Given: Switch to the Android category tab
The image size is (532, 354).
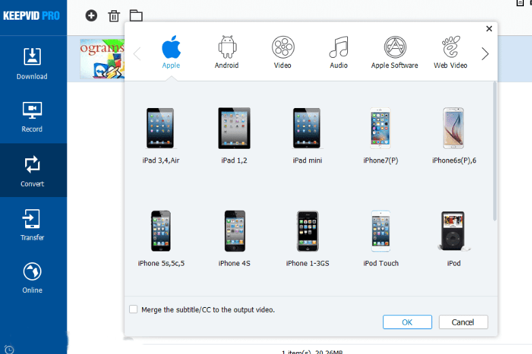Looking at the screenshot, I should [x=227, y=52].
